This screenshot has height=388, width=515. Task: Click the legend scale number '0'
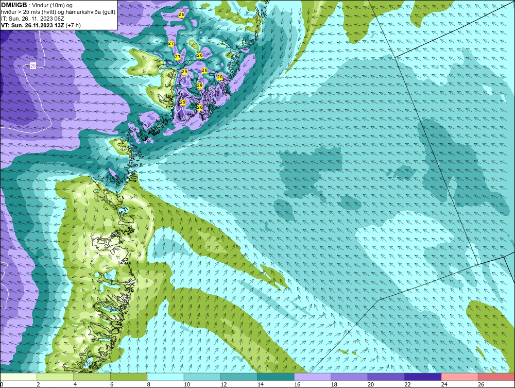point(2,384)
